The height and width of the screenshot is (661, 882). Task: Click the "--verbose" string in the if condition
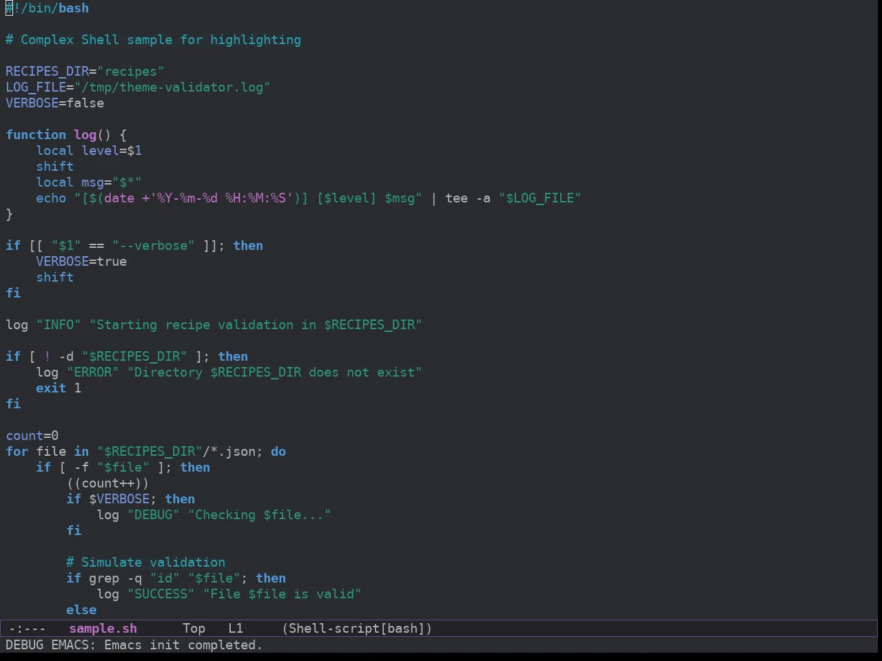point(154,246)
